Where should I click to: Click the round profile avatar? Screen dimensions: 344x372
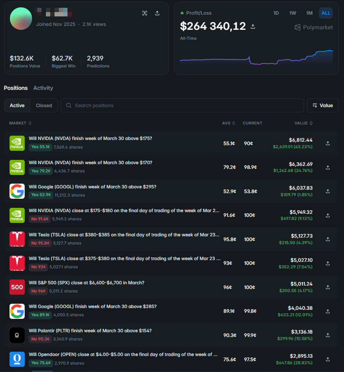21,19
